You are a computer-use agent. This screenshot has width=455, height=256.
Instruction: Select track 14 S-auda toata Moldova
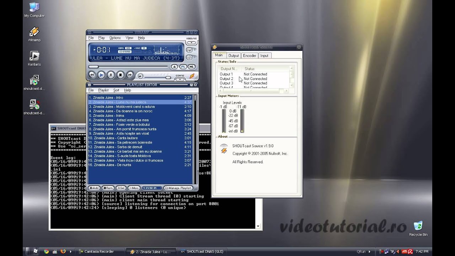click(140, 156)
